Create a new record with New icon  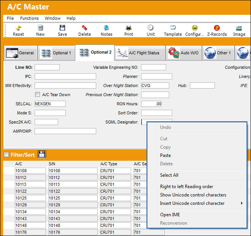click(x=40, y=28)
